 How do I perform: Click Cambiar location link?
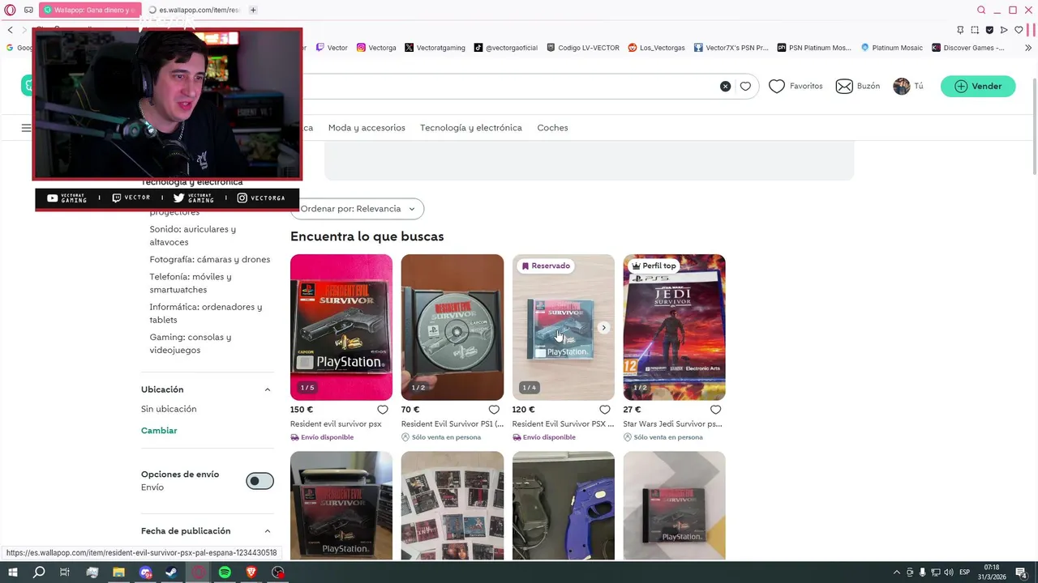(x=159, y=431)
